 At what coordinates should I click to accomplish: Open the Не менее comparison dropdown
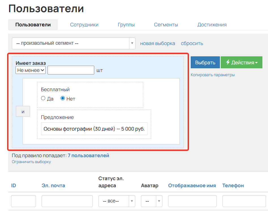pos(30,70)
